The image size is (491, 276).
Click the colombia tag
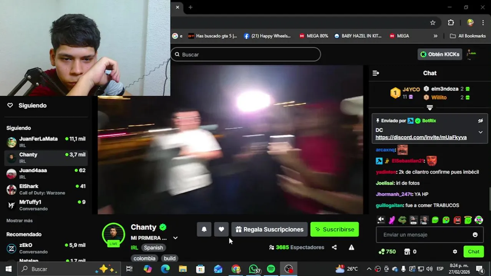pos(144,258)
